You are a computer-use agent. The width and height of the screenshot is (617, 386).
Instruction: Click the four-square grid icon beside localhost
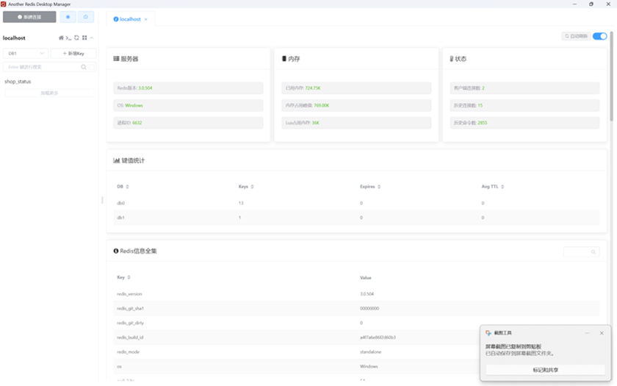(x=84, y=37)
